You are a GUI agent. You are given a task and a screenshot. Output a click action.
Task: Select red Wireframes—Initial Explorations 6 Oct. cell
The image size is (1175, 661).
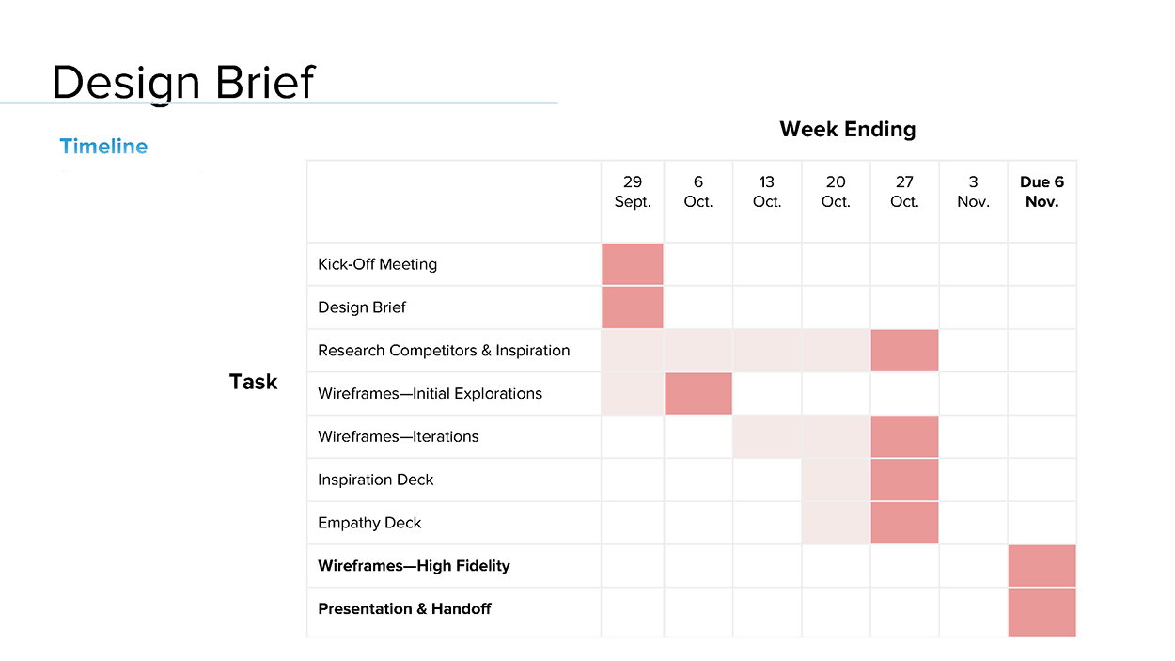click(698, 394)
